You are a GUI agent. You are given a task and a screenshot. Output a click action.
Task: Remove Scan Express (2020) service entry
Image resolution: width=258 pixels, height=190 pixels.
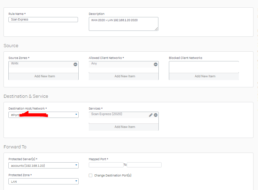click(156, 115)
